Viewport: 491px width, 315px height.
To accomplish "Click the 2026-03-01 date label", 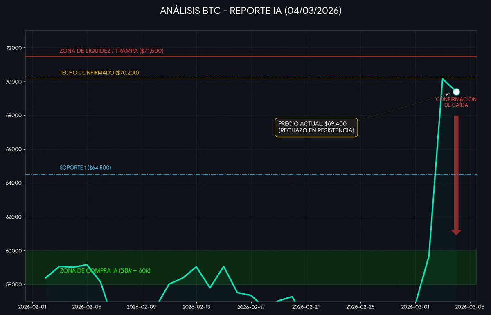I will [x=415, y=307].
